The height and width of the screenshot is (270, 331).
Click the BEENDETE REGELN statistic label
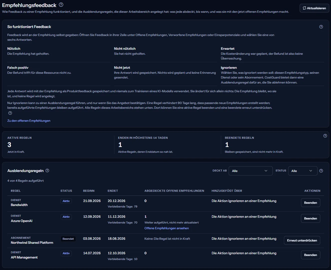[x=239, y=138]
